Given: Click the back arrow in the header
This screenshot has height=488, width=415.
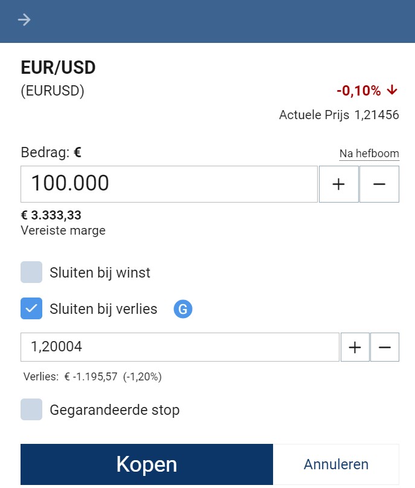Looking at the screenshot, I should (x=23, y=20).
